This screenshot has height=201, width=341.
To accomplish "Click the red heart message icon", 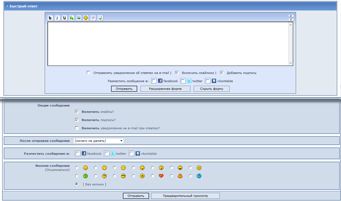I will coord(161,176).
